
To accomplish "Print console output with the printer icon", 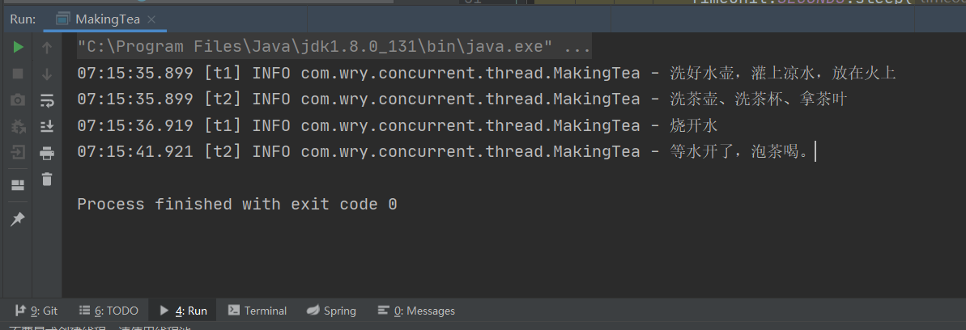I will click(x=47, y=152).
